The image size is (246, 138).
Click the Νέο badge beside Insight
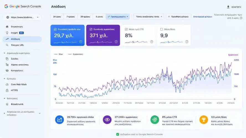22,33
